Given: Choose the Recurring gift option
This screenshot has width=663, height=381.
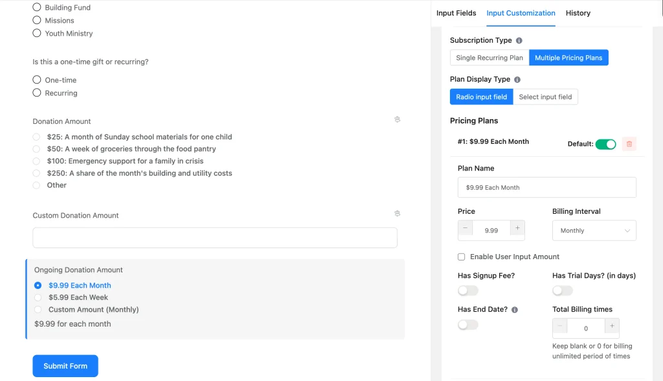Looking at the screenshot, I should click(x=37, y=93).
